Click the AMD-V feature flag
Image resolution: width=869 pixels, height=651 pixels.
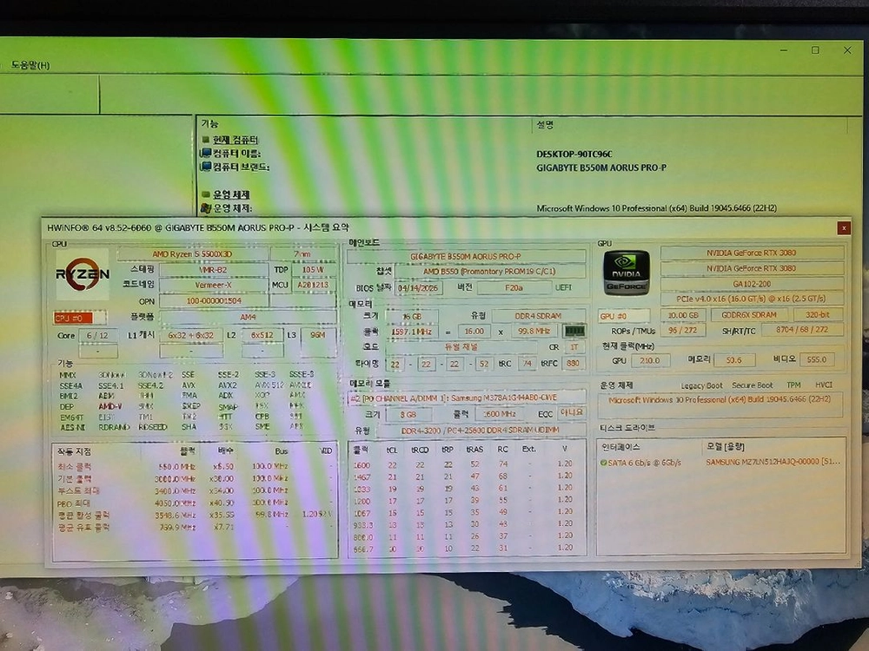click(x=110, y=406)
